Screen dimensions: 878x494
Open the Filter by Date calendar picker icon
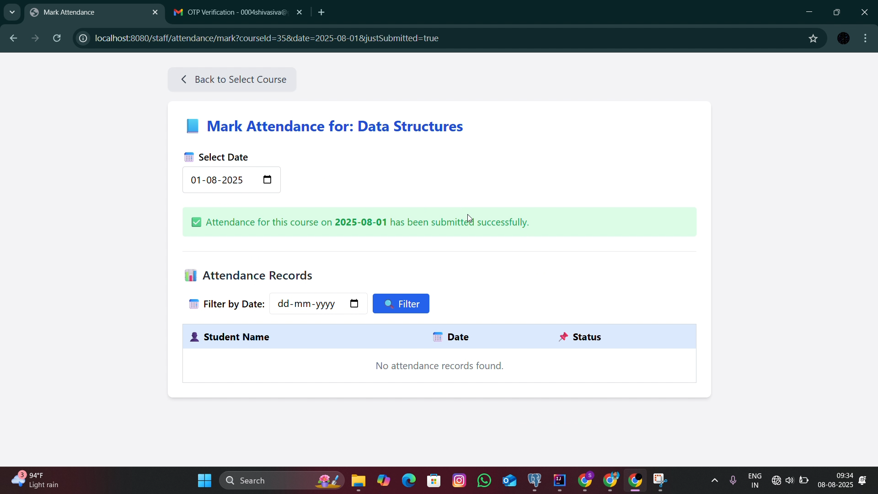[x=354, y=304]
